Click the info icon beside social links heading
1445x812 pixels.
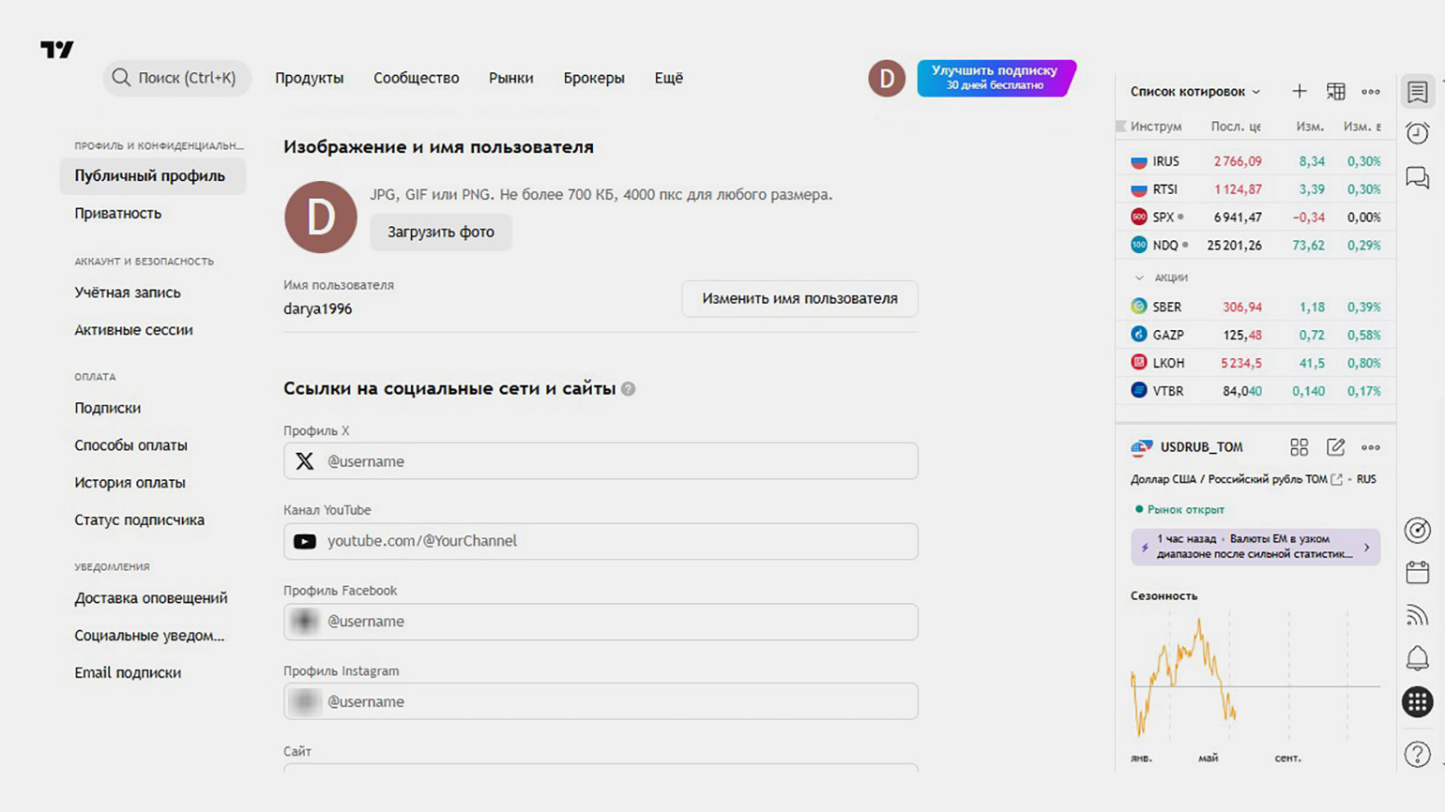point(628,389)
